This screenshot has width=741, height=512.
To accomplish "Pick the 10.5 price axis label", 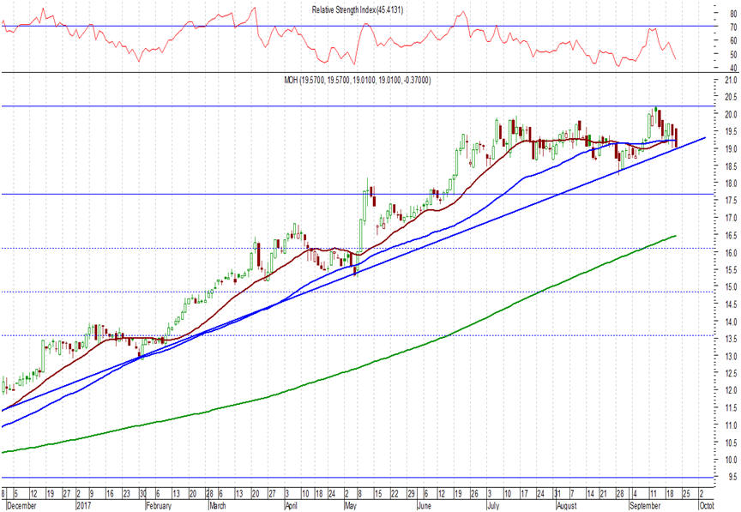I will click(732, 443).
